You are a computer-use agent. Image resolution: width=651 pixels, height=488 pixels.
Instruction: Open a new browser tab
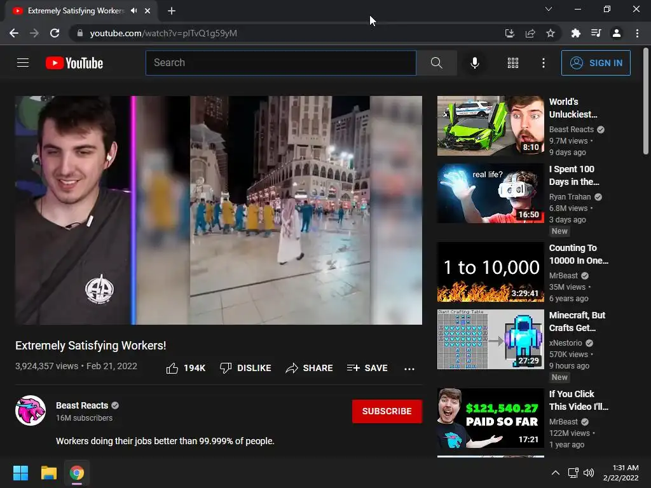[172, 11]
